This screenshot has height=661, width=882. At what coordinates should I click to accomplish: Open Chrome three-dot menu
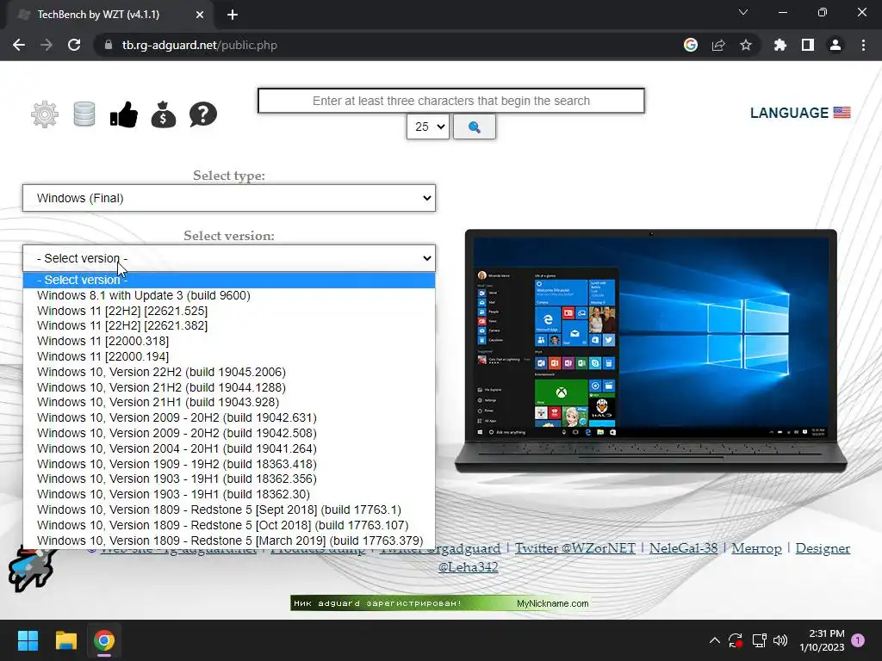pos(863,45)
